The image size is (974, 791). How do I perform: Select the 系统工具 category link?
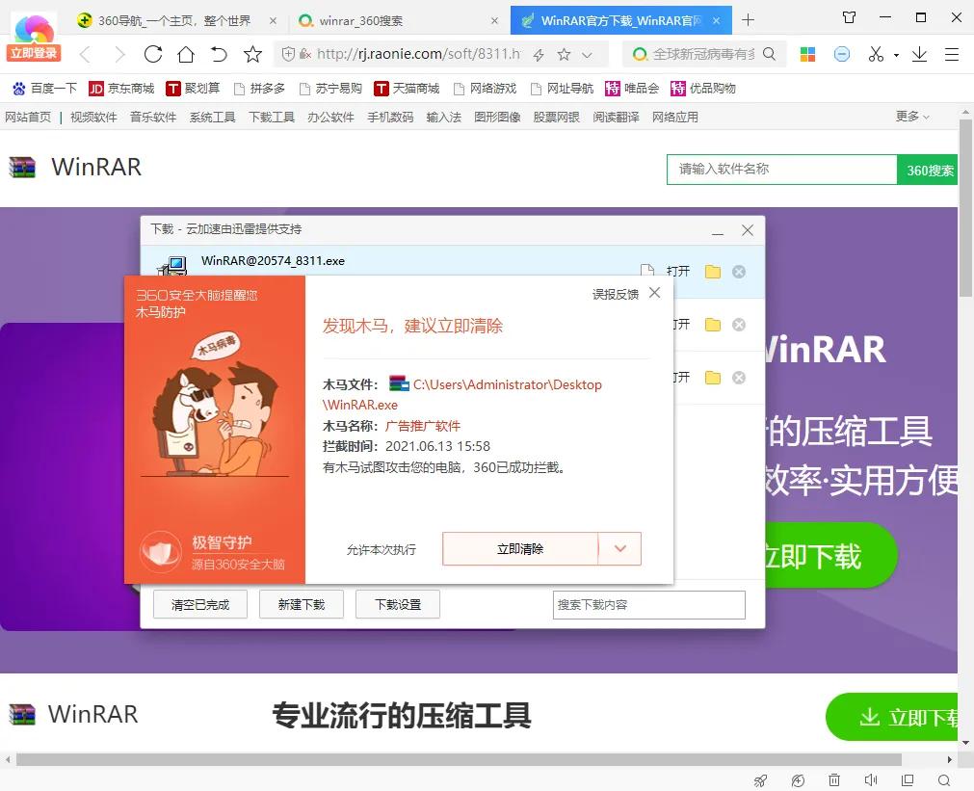coord(211,117)
